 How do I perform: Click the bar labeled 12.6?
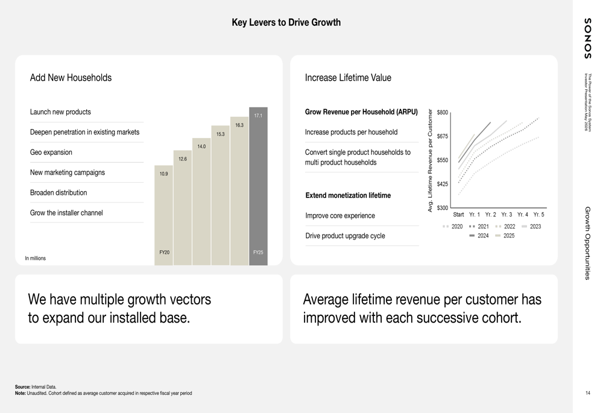[183, 207]
